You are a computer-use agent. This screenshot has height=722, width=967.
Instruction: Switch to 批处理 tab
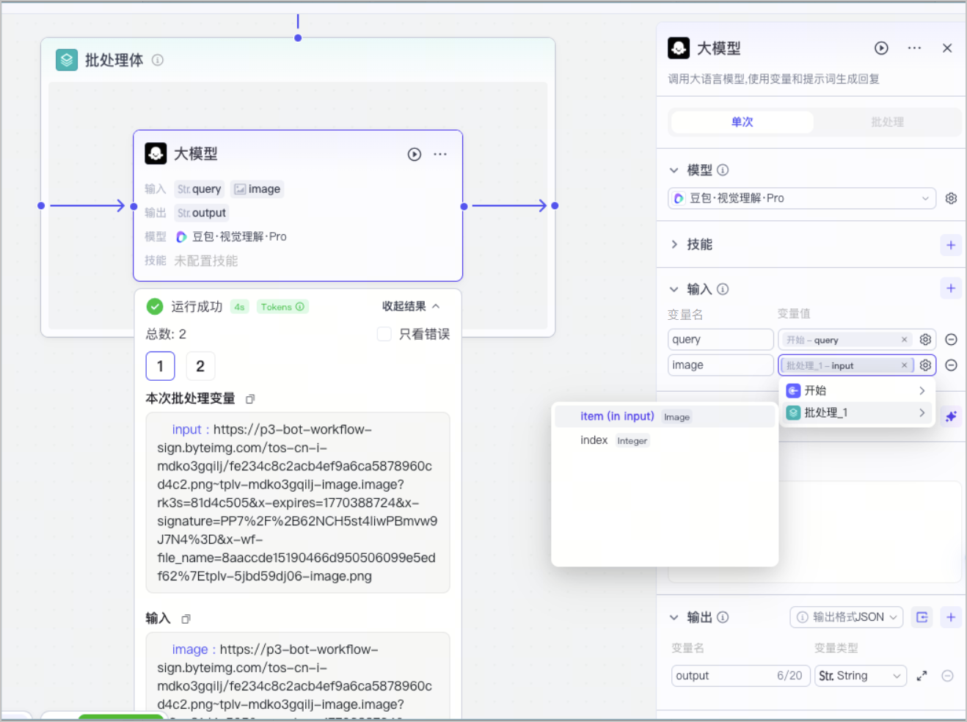pos(887,122)
